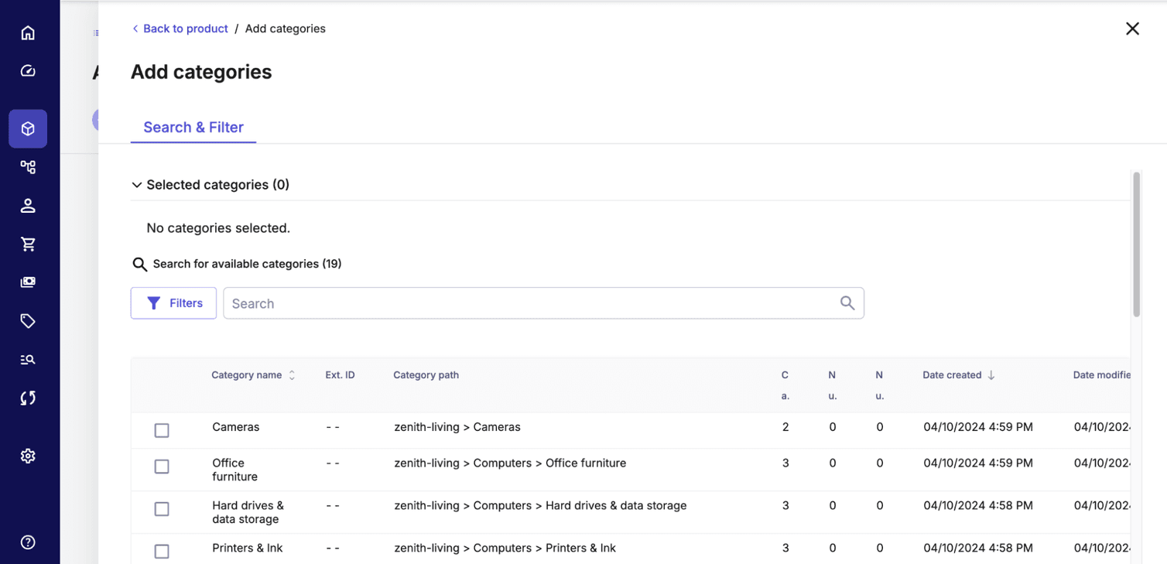
Task: Open the Categories hierarchy icon in sidebar
Action: 28,166
